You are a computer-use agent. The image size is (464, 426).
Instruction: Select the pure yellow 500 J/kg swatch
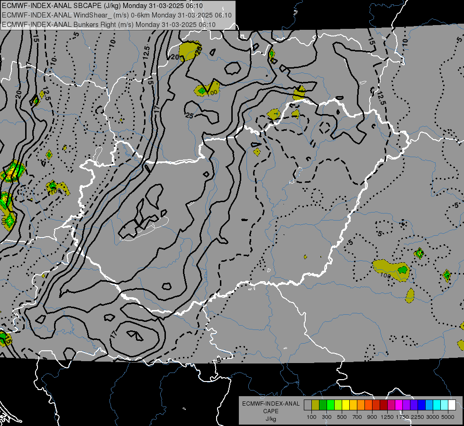click(x=346, y=405)
